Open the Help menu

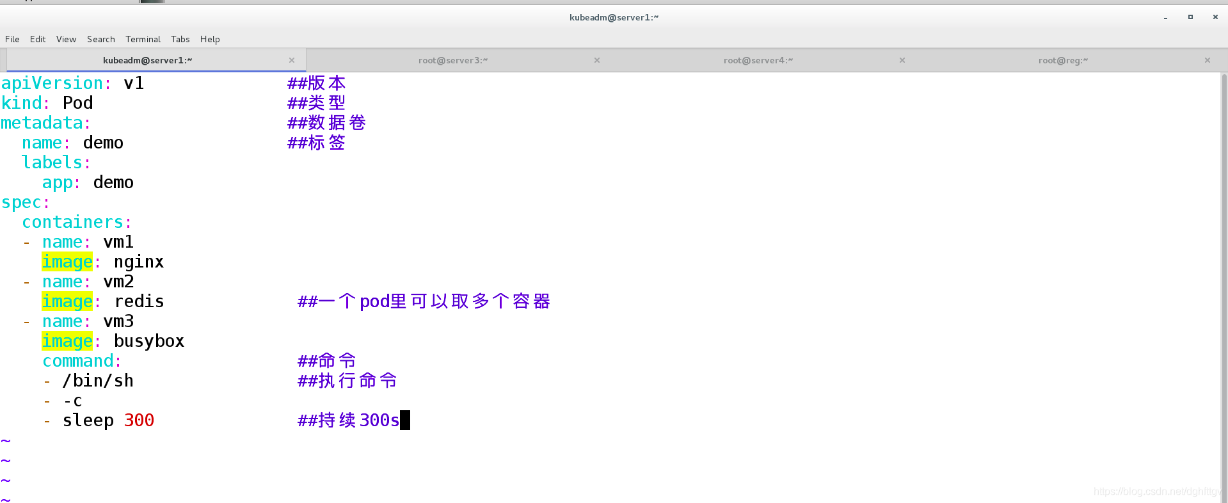(x=210, y=39)
